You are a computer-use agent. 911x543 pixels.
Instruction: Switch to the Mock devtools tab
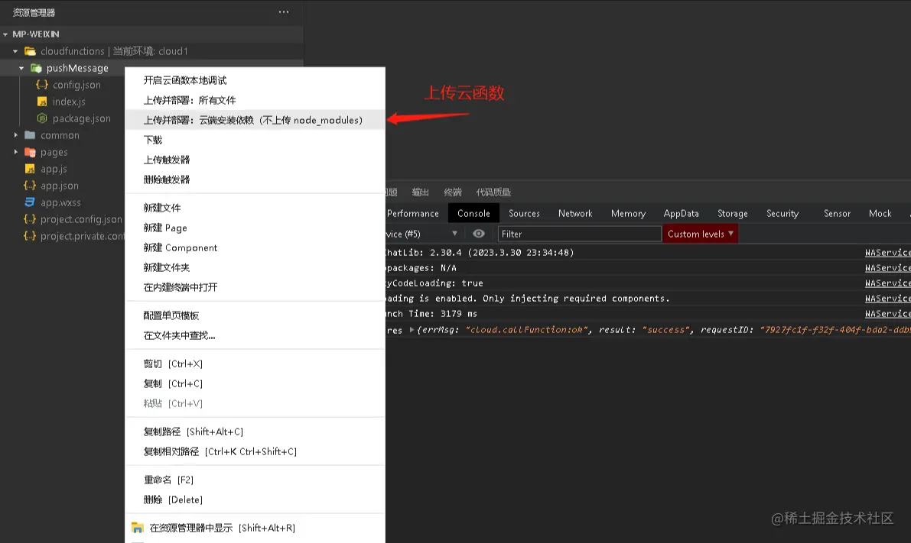(x=880, y=214)
